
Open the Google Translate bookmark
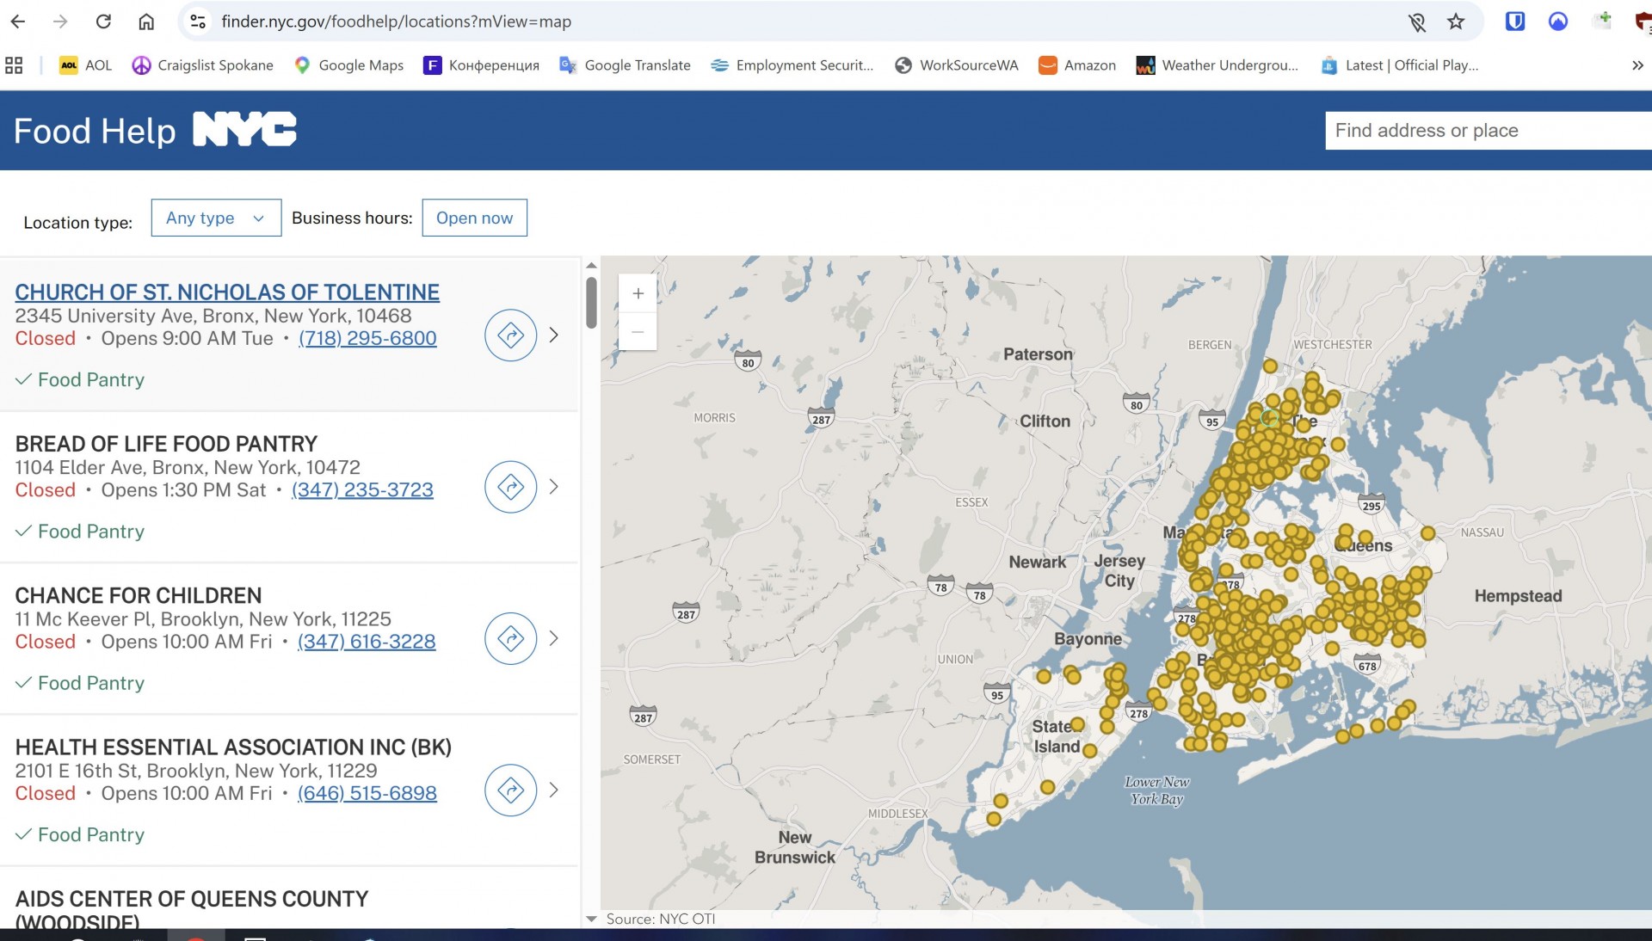[x=626, y=65]
